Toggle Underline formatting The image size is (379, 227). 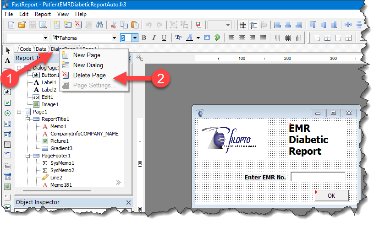coord(164,38)
